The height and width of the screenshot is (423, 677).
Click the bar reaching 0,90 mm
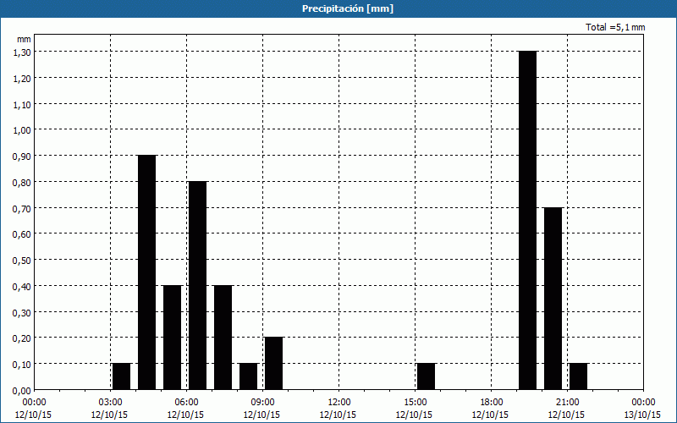(x=146, y=272)
